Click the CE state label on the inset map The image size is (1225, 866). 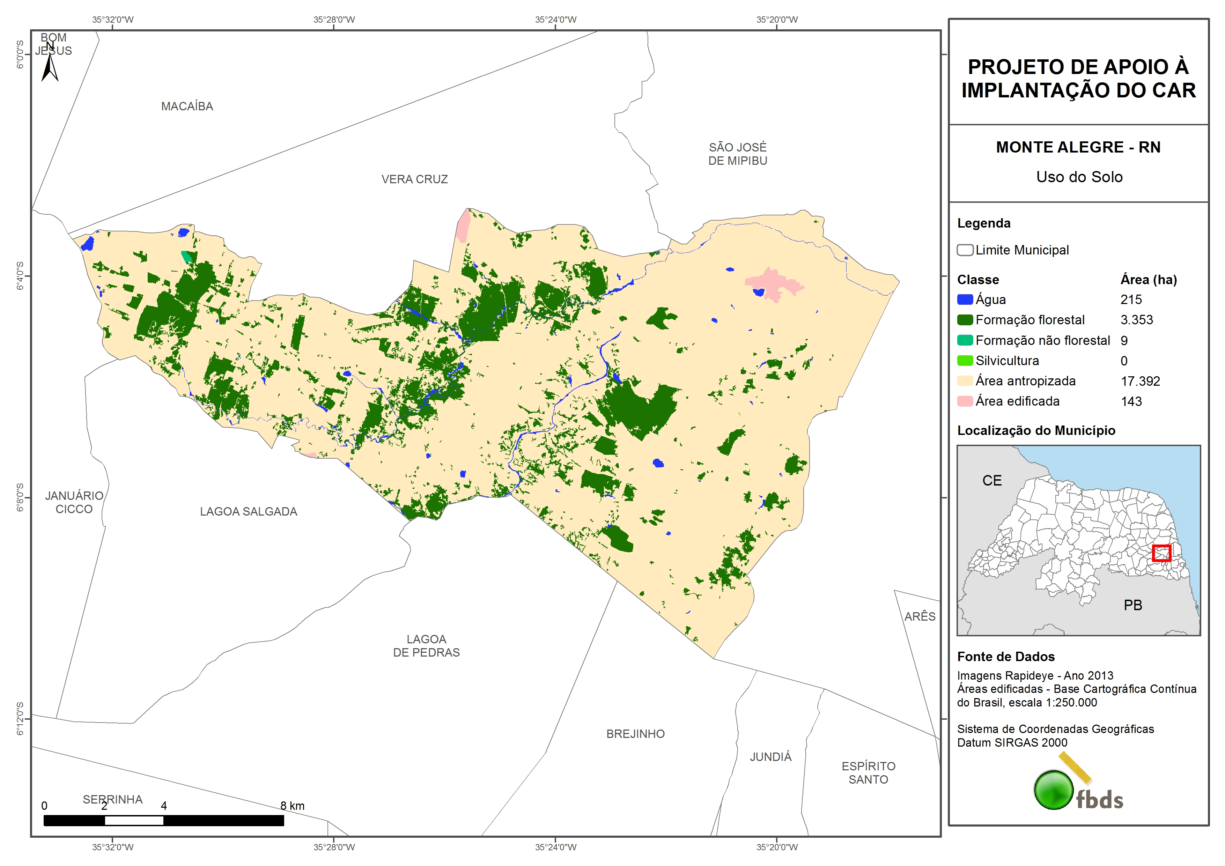pyautogui.click(x=992, y=481)
